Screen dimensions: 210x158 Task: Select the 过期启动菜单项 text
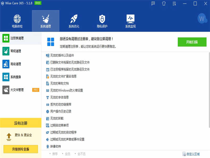(x=60, y=125)
